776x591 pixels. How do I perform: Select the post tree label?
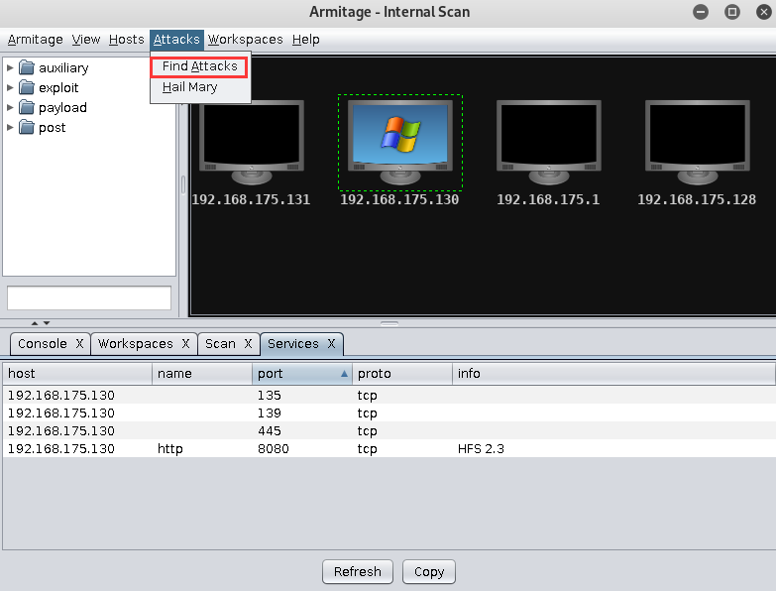(52, 128)
